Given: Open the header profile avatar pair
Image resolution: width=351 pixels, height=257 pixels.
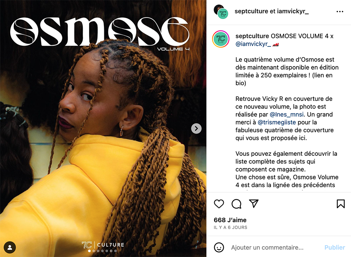Looking at the screenshot, I should [221, 12].
